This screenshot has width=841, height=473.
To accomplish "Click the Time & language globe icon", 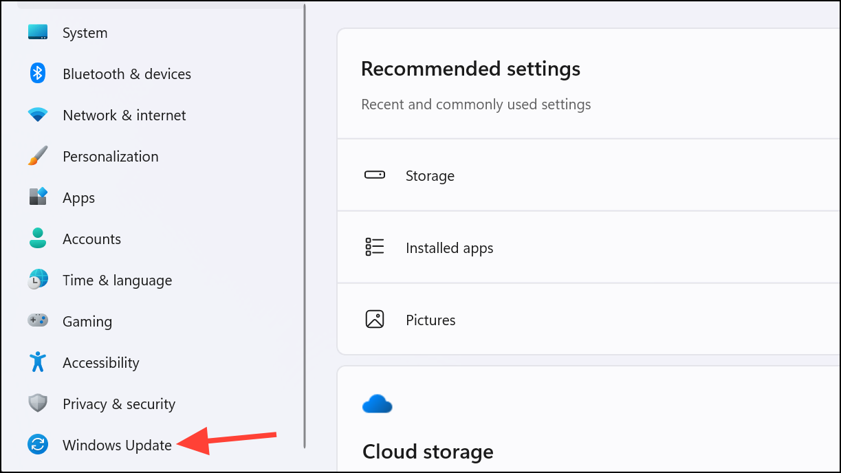I will [38, 280].
